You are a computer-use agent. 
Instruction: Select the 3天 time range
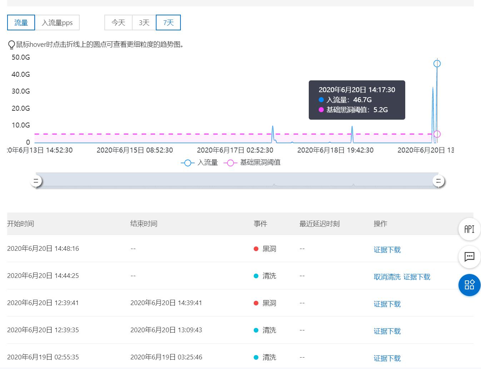click(144, 23)
